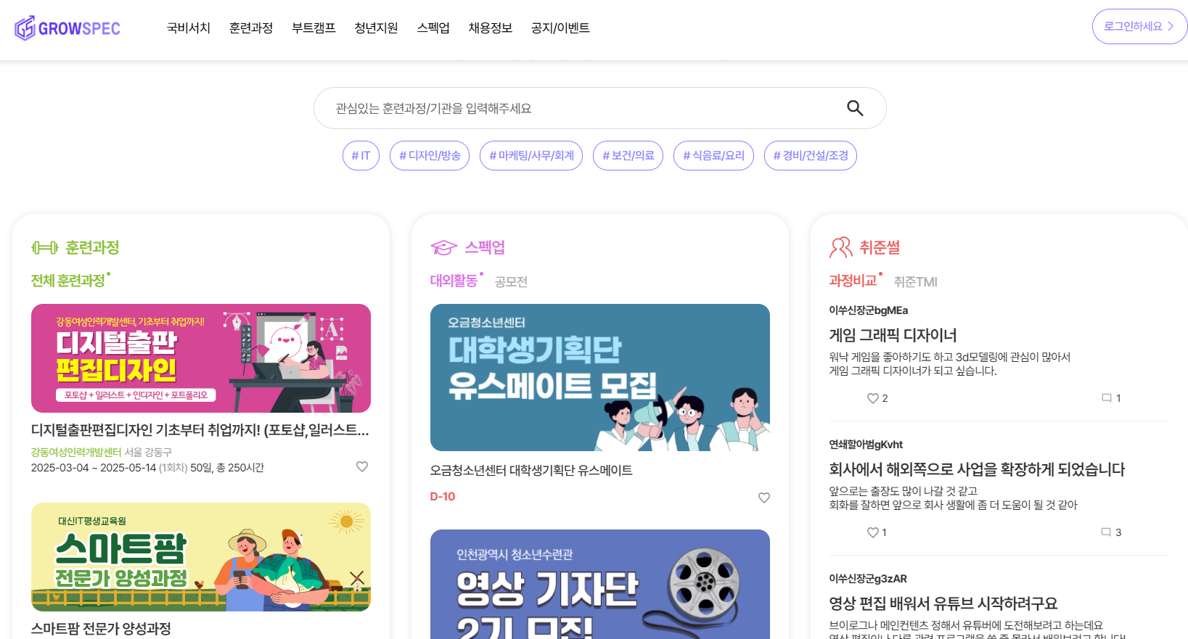Select the # 디자인/방송 tag filter
The width and height of the screenshot is (1188, 639).
pyautogui.click(x=430, y=155)
